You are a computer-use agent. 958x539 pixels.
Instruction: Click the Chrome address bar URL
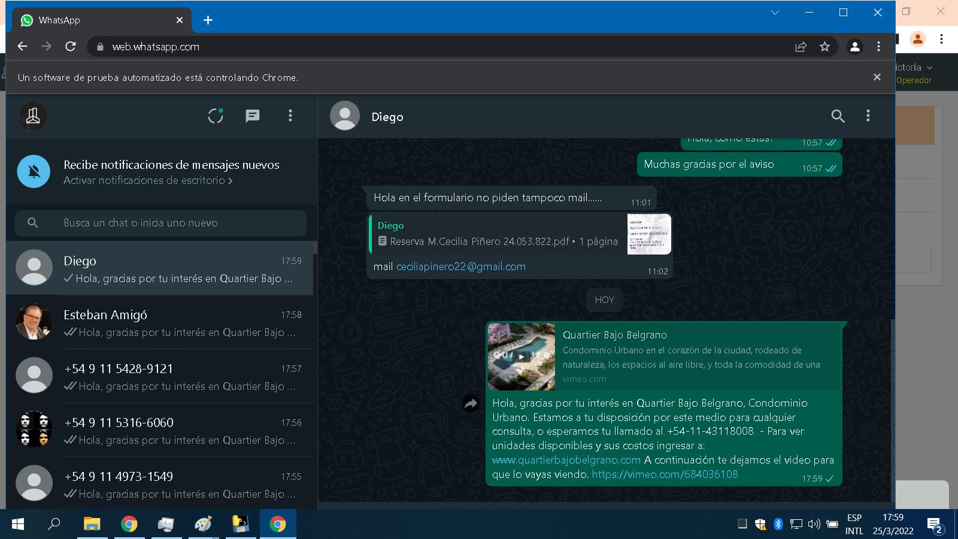pos(156,47)
